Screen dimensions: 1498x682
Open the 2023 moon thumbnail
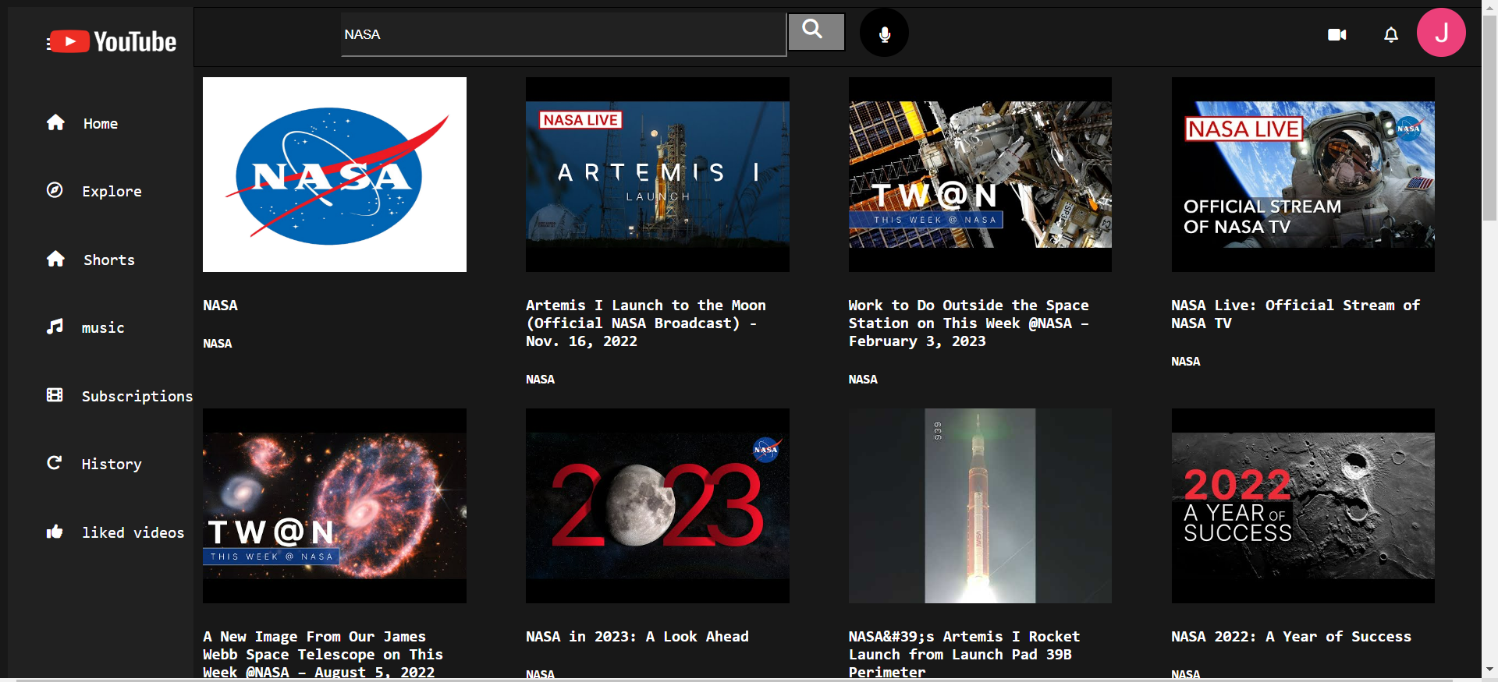click(x=658, y=506)
